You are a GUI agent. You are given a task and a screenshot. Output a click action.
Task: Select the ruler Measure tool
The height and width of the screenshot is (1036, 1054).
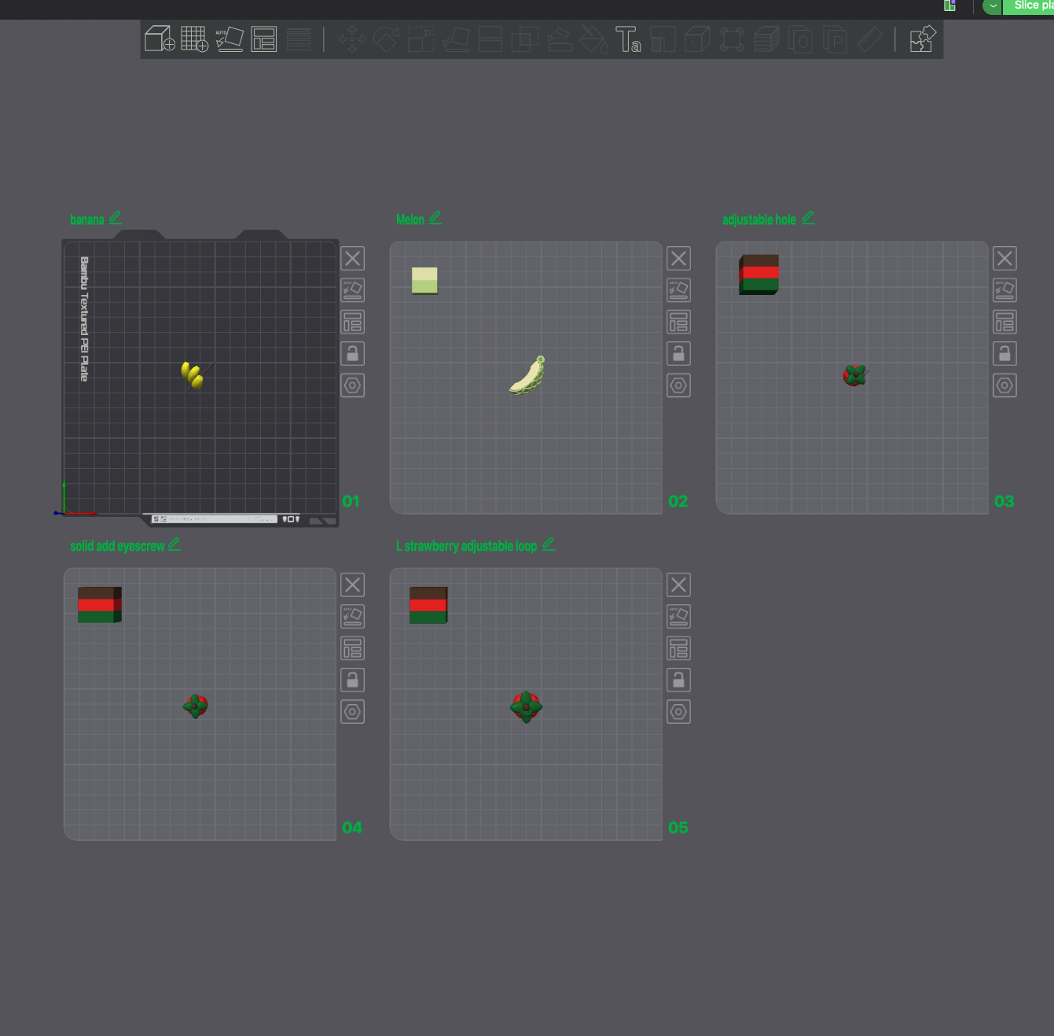tap(869, 39)
